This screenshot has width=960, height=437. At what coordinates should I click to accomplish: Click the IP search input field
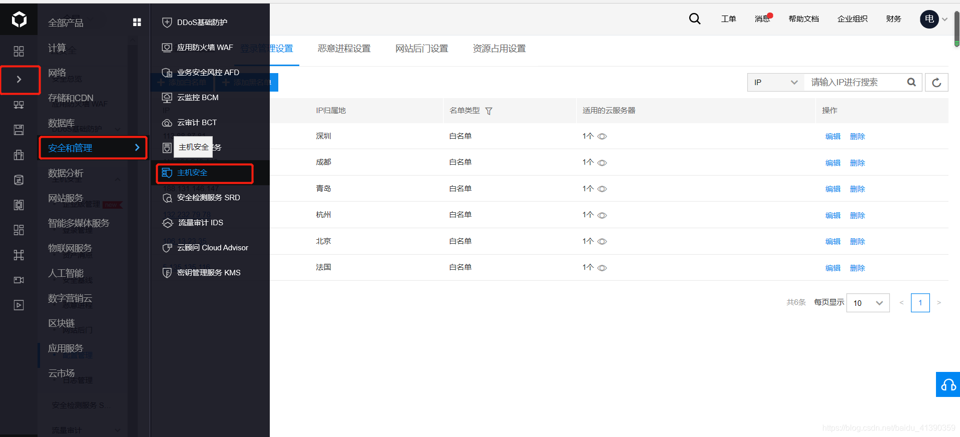[855, 82]
